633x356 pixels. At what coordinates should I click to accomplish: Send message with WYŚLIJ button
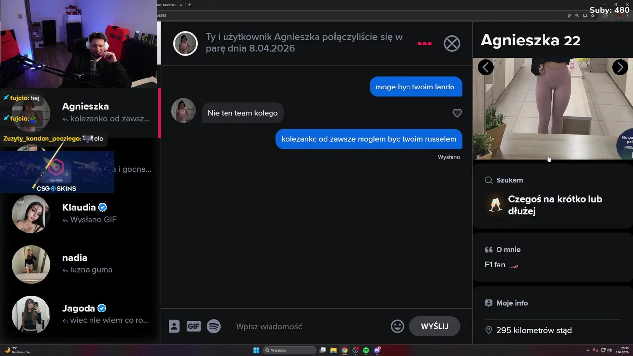point(435,326)
